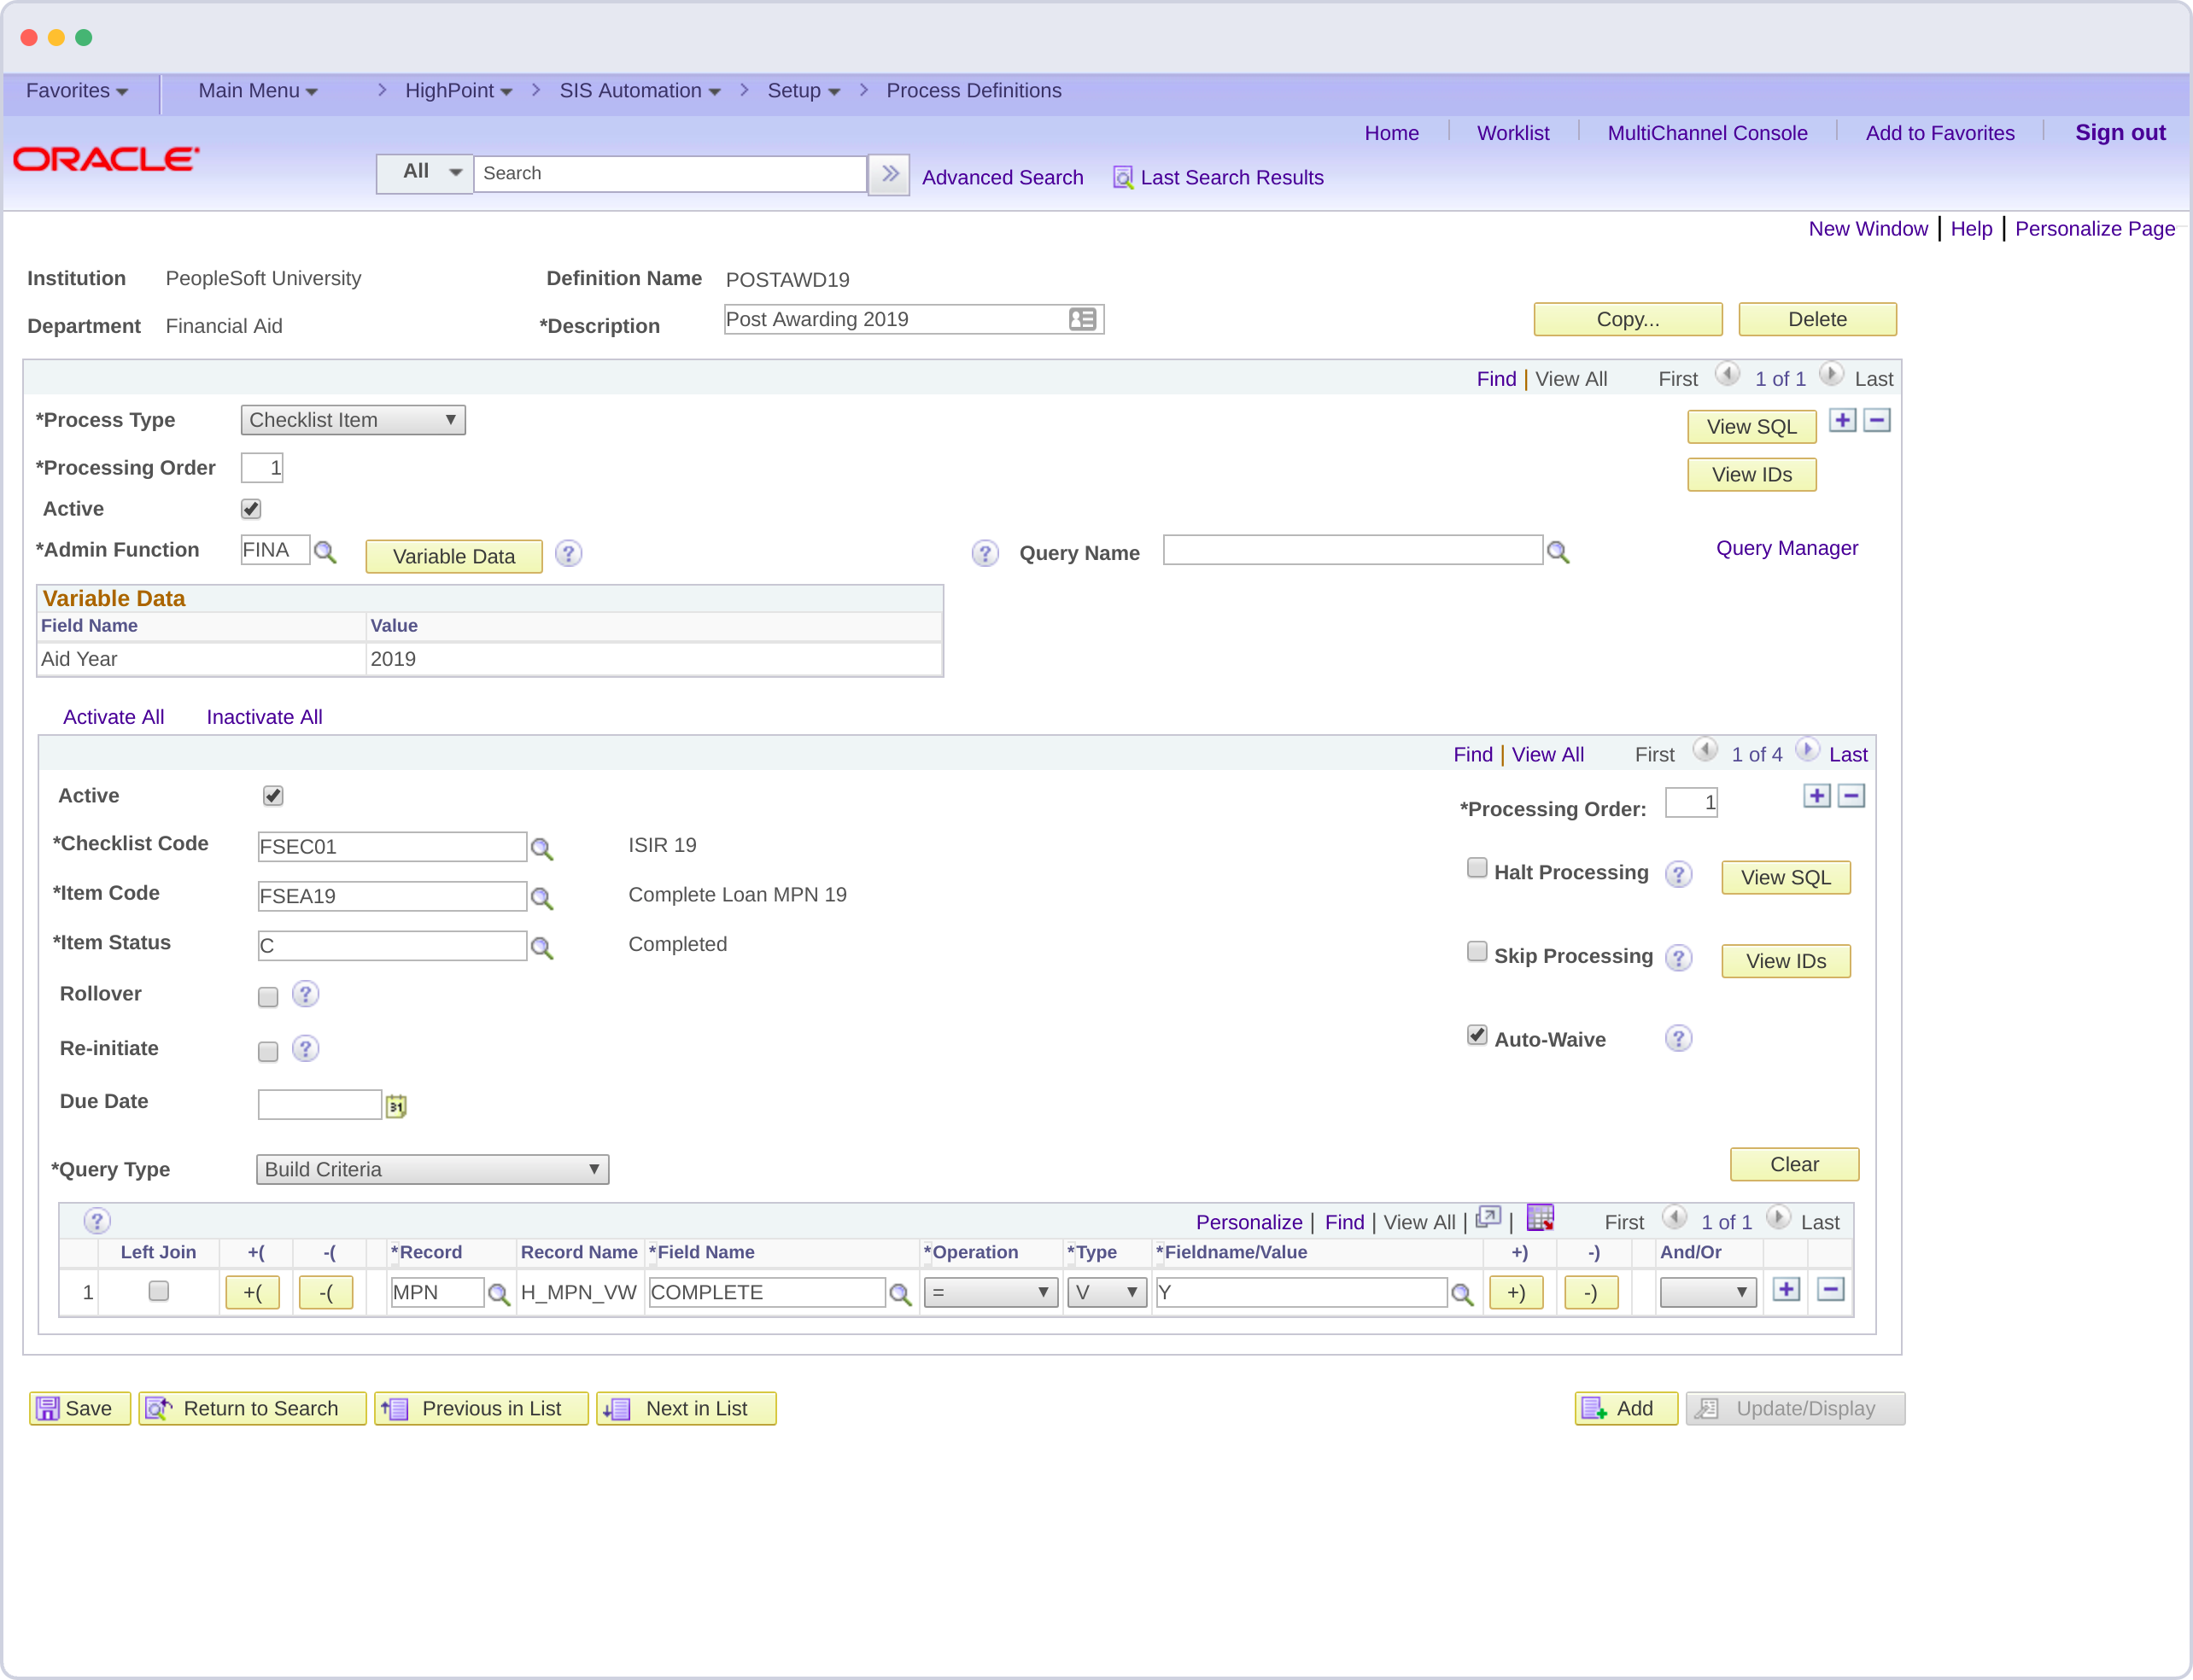
Task: Open Auto-Waive help icon
Action: pyautogui.click(x=1678, y=1039)
